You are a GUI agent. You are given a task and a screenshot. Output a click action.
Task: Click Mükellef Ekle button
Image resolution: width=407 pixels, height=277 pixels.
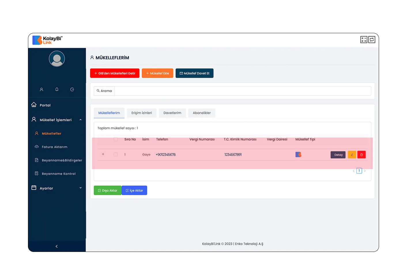click(157, 73)
